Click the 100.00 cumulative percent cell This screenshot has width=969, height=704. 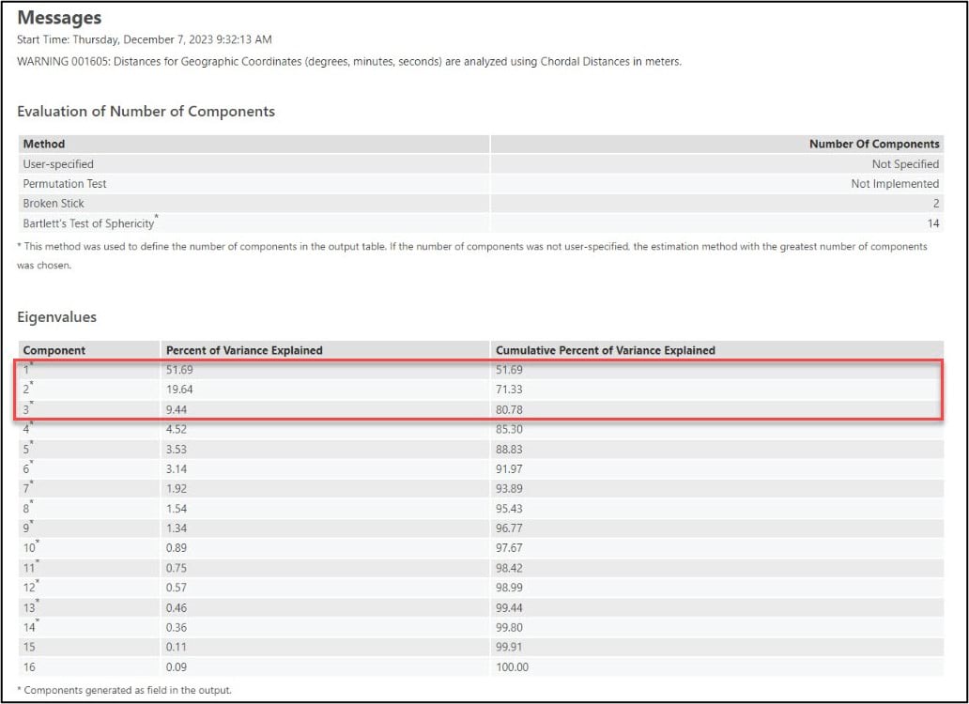coord(513,667)
